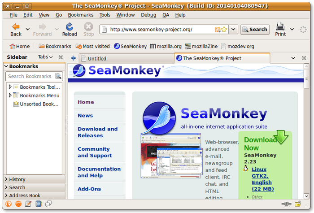Open Address Book status bar icon

point(38,204)
